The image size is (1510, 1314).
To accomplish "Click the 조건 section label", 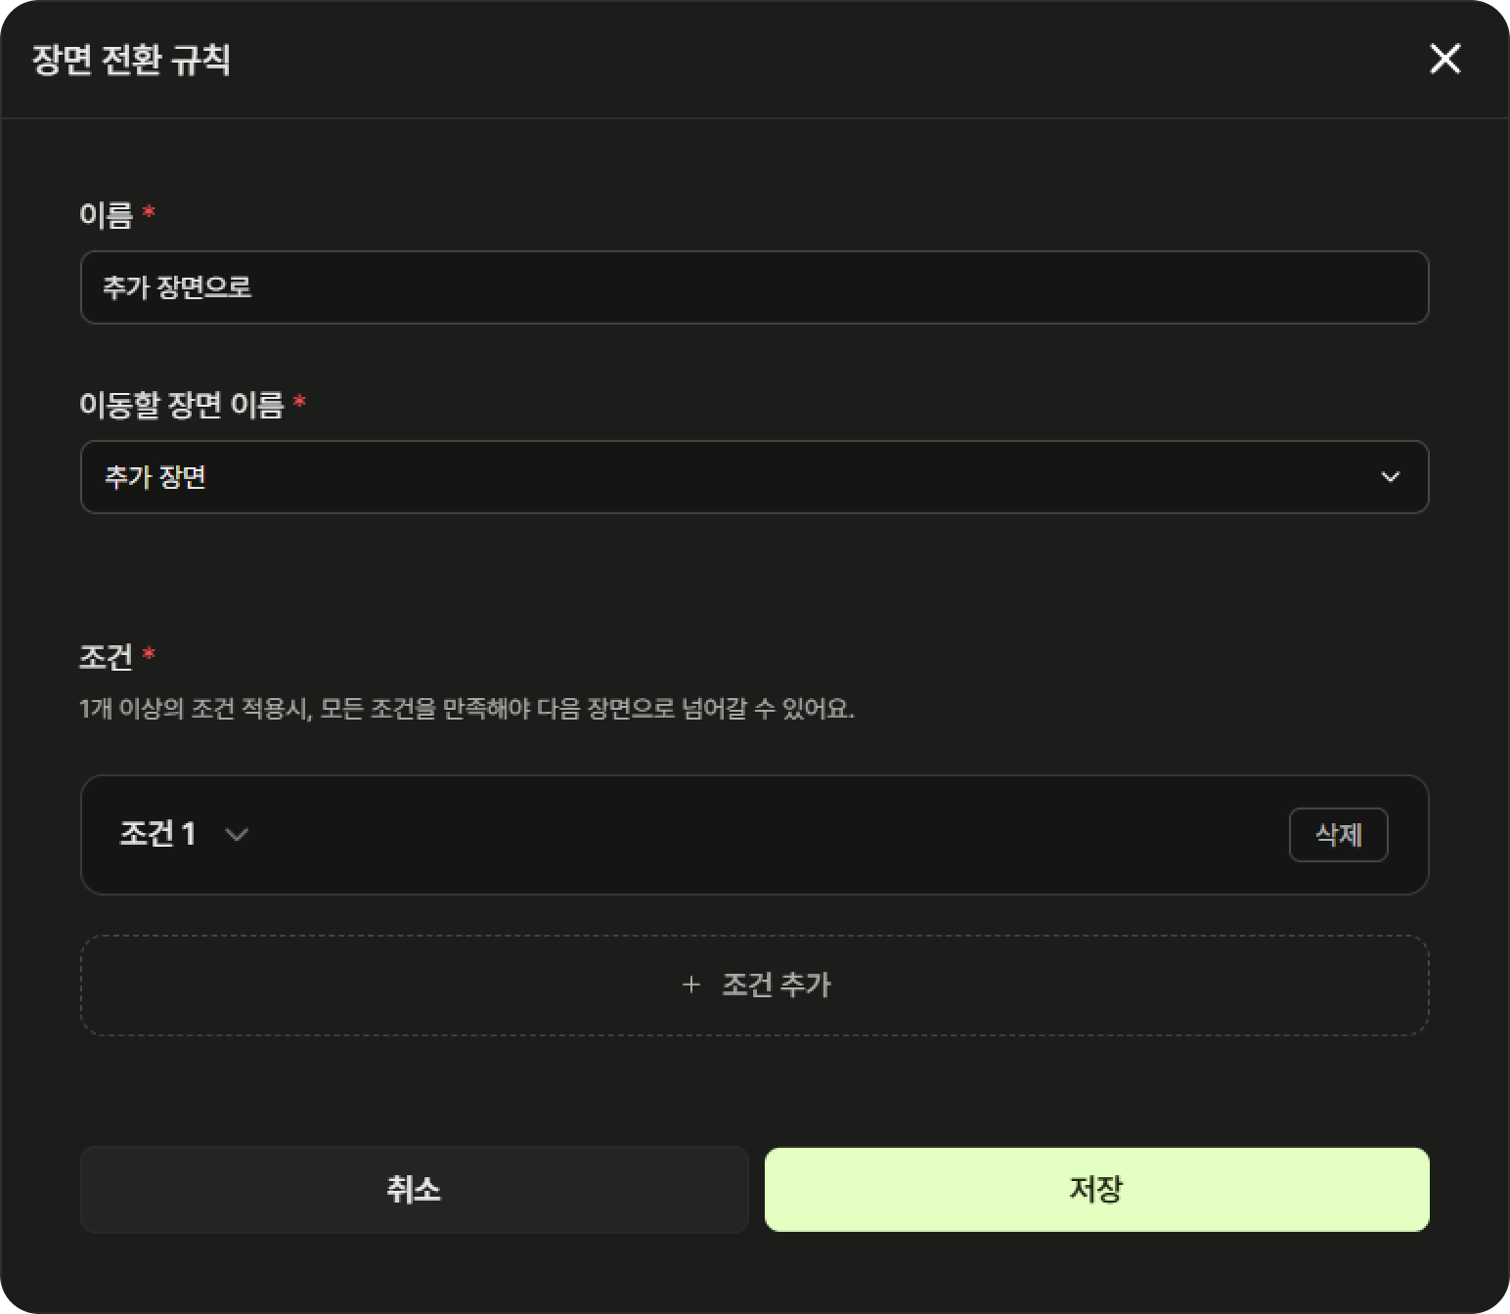I will pos(106,656).
